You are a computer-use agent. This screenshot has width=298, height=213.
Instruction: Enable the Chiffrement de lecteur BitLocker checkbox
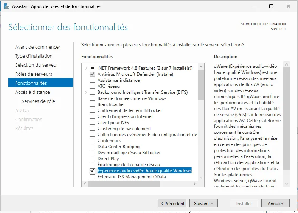(92, 110)
